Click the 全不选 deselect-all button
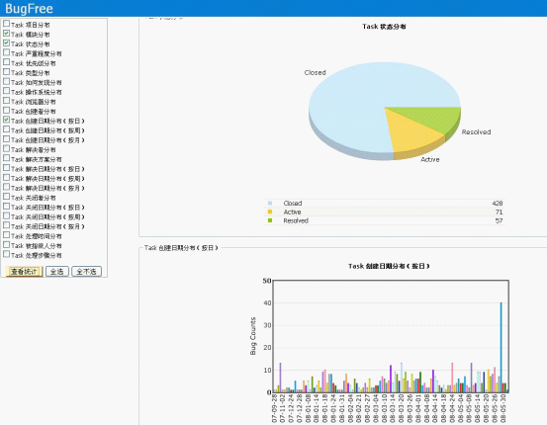Screen dimensions: 547x425 tap(86, 271)
